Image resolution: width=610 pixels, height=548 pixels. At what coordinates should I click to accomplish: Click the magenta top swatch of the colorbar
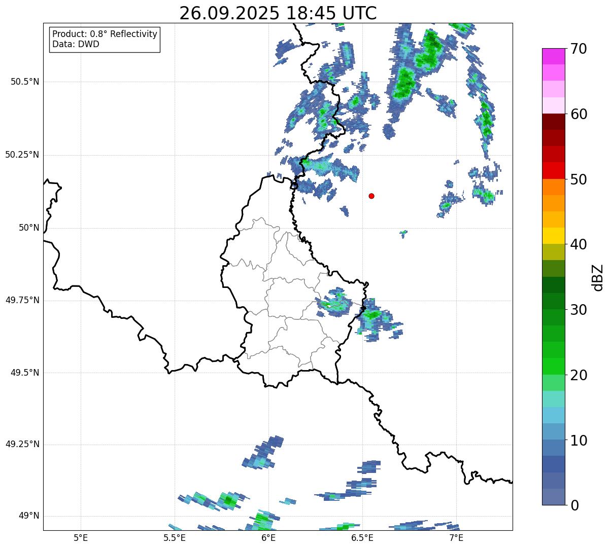tap(553, 56)
